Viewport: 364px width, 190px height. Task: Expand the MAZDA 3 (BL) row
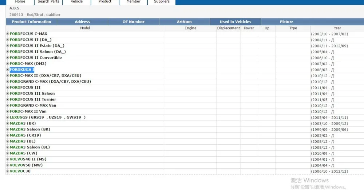pyautogui.click(x=8, y=141)
